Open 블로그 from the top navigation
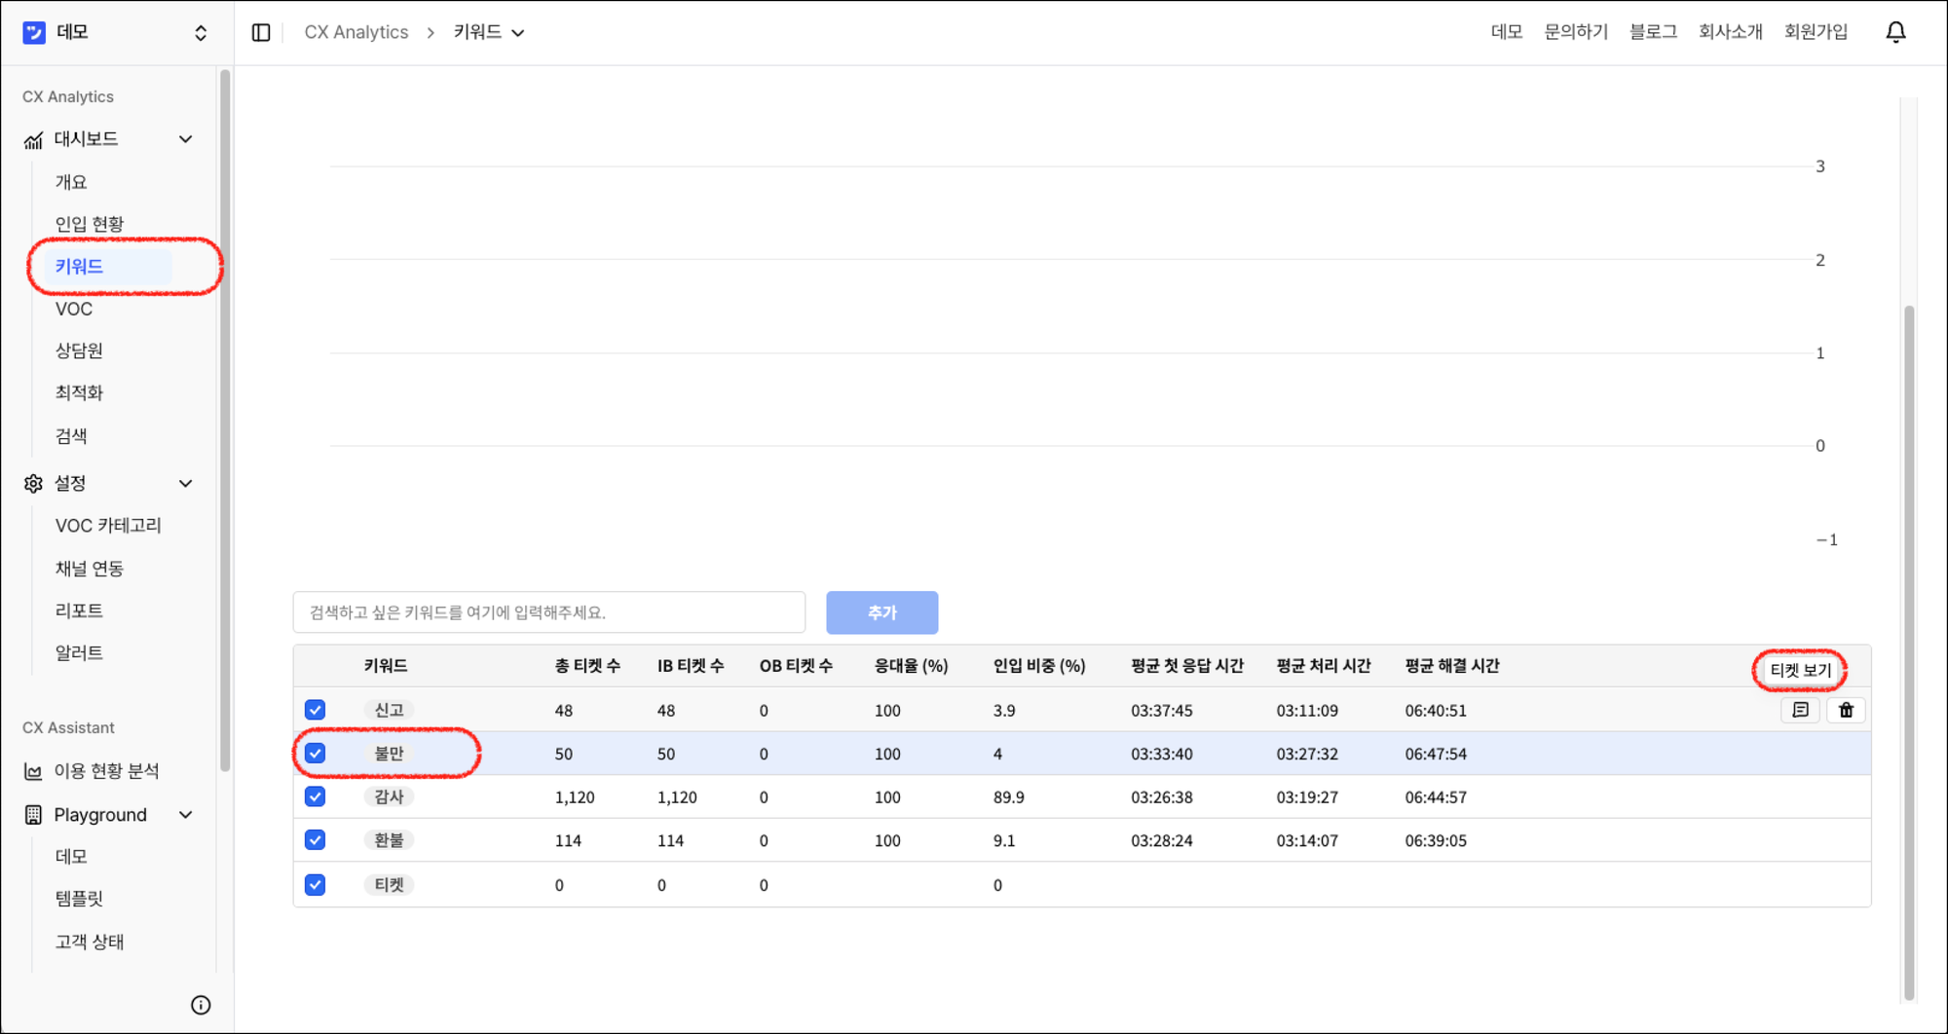 pyautogui.click(x=1652, y=30)
